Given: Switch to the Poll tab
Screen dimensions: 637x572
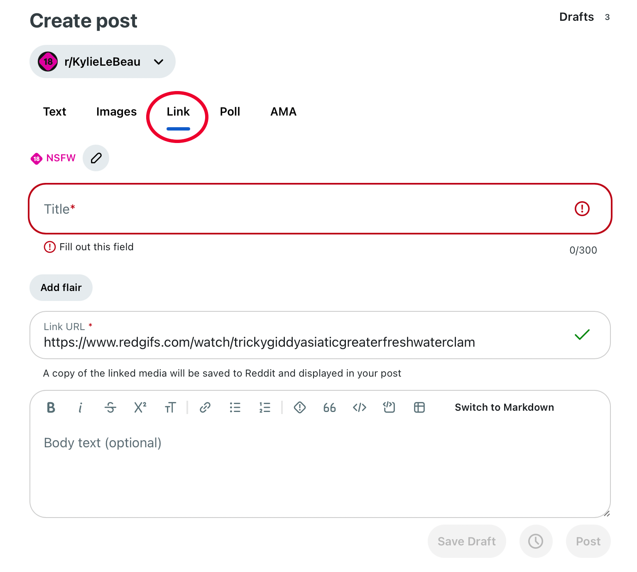Looking at the screenshot, I should 230,111.
